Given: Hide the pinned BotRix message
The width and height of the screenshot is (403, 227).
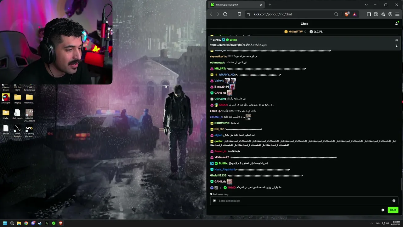Looking at the screenshot, I should pos(397,40).
